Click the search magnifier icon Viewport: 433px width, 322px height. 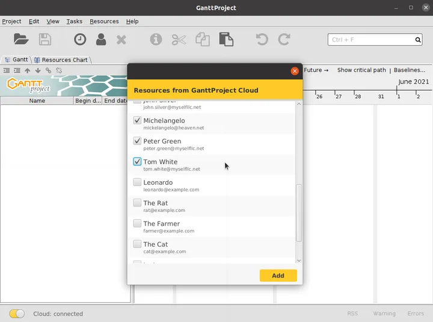tap(418, 40)
